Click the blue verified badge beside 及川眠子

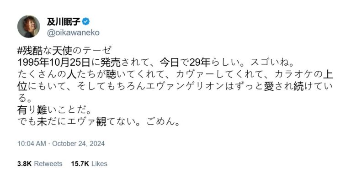click(x=86, y=21)
